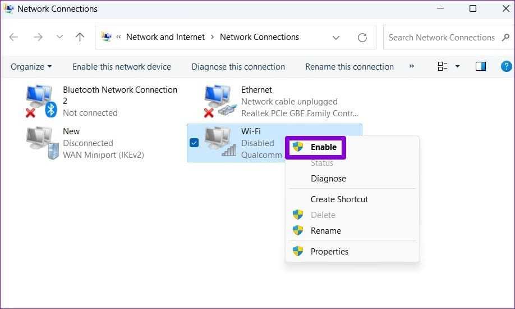Image resolution: width=515 pixels, height=309 pixels.
Task: Click the Wi-Fi adapter icon
Action: (219, 143)
